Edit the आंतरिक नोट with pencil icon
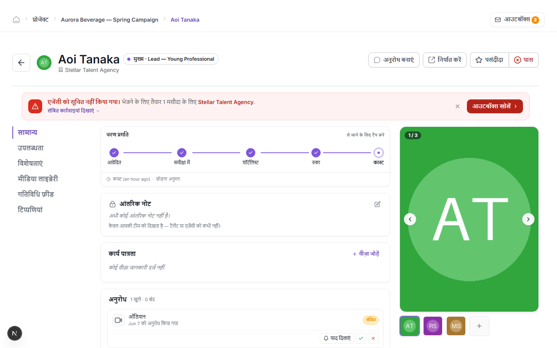 tap(378, 204)
